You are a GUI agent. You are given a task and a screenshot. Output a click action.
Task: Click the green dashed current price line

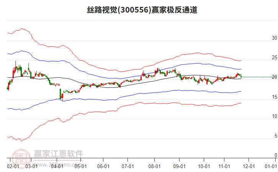[x=259, y=77]
